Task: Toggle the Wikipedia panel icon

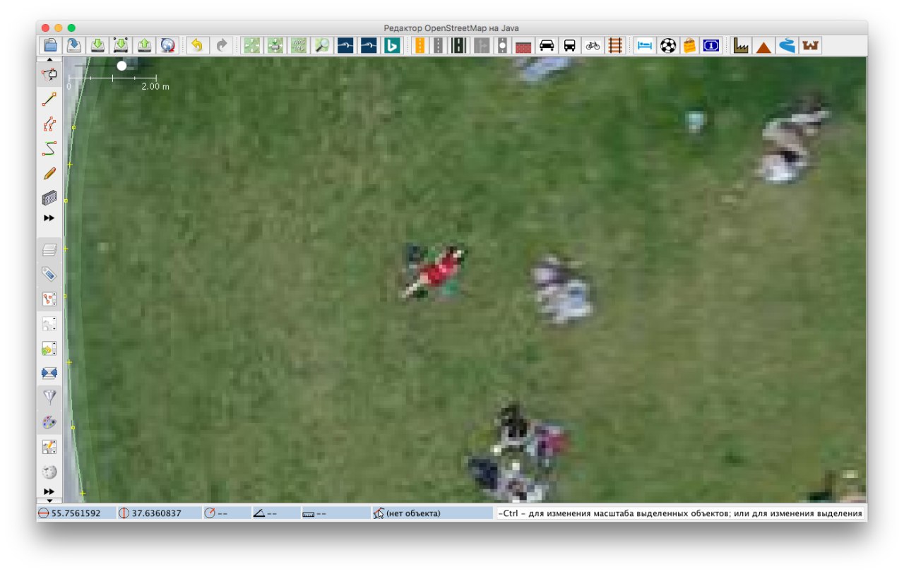Action: coord(49,472)
